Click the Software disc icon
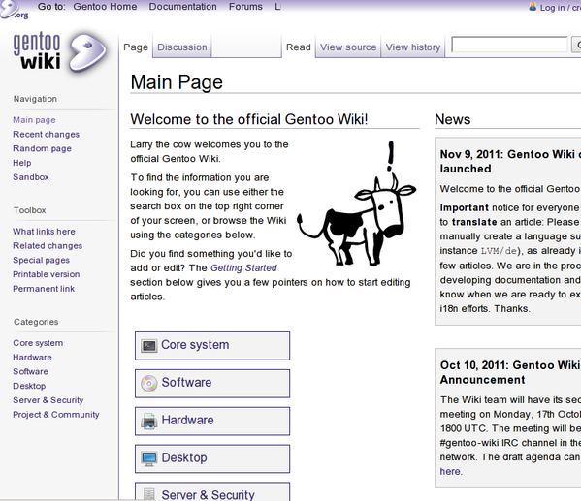 pyautogui.click(x=149, y=384)
